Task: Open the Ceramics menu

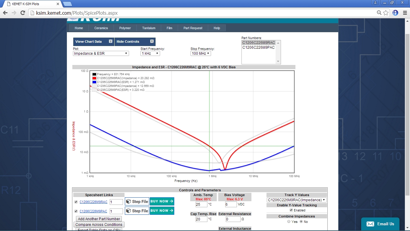Action: [101, 28]
